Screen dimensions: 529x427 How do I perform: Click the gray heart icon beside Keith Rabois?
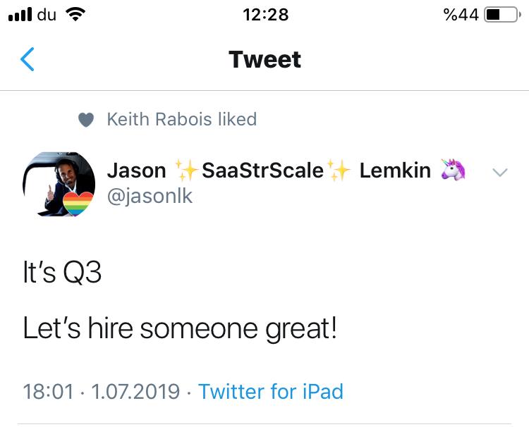(x=86, y=120)
